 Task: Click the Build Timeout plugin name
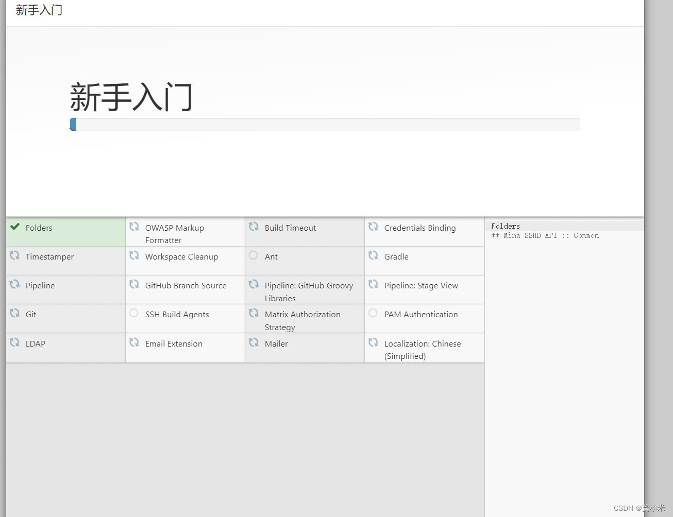[x=290, y=228]
